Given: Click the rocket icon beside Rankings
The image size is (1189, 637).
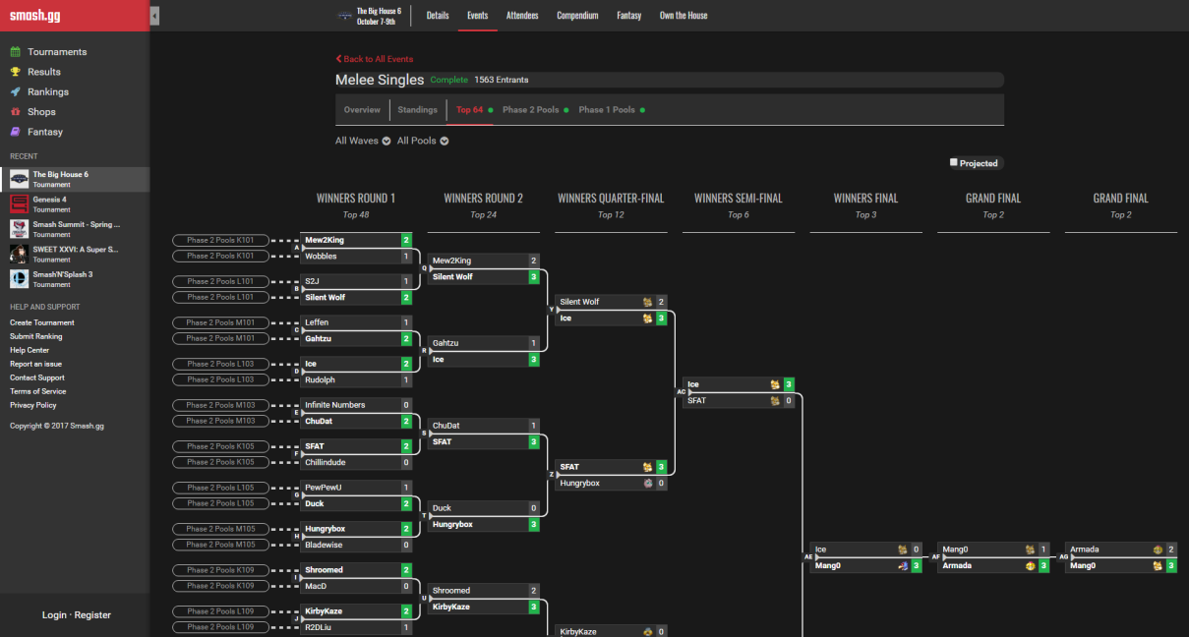Looking at the screenshot, I should point(16,91).
